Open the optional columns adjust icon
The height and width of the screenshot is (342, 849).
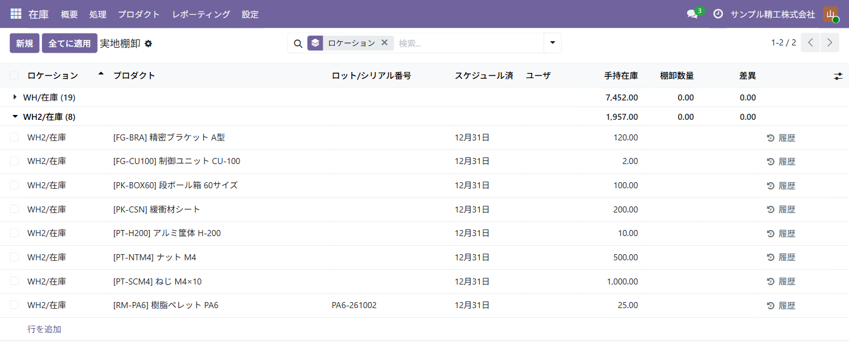(x=838, y=76)
